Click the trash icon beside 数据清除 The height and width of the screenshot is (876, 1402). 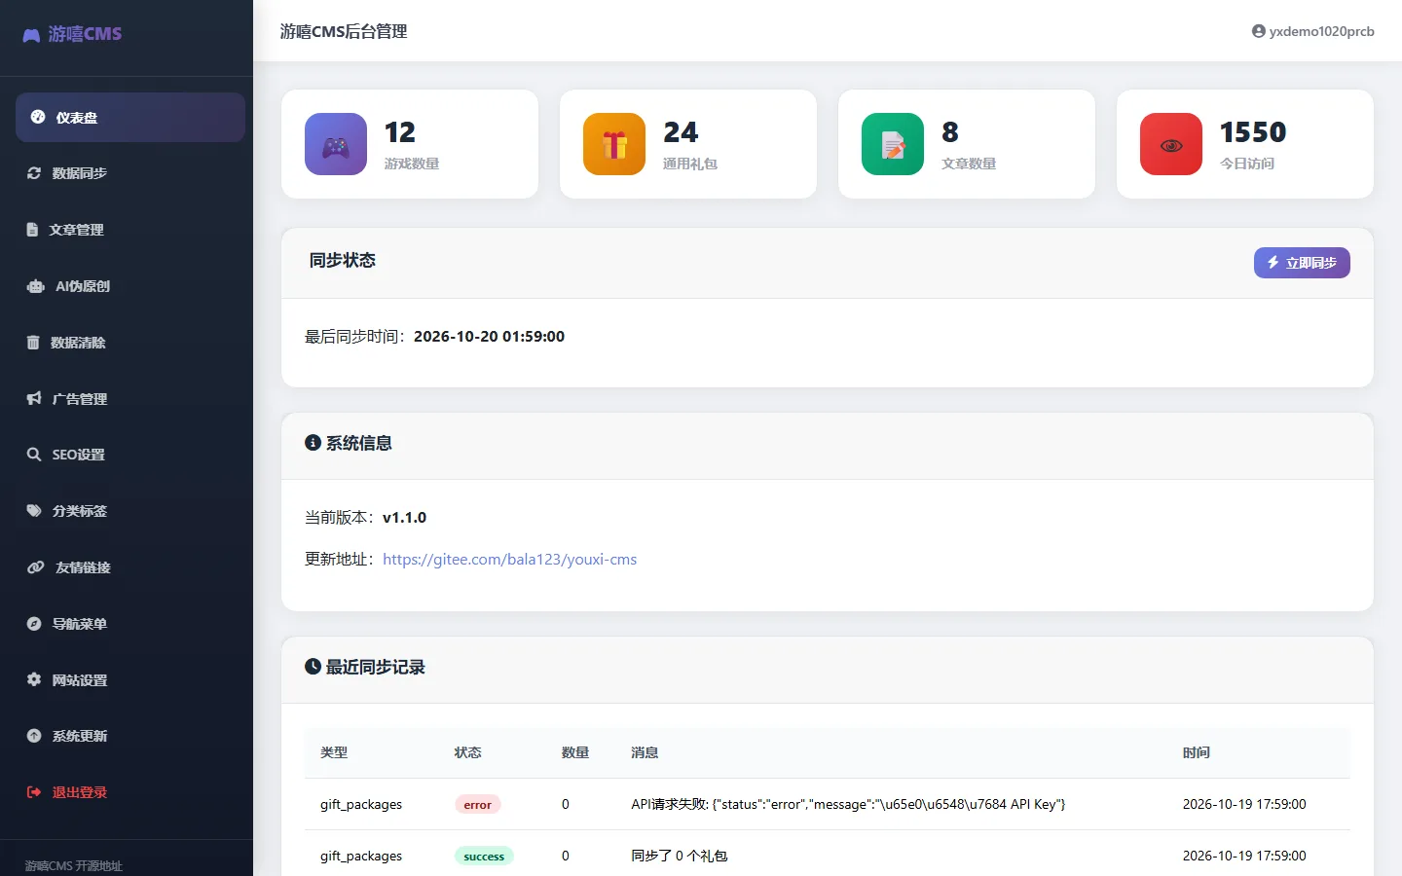33,343
